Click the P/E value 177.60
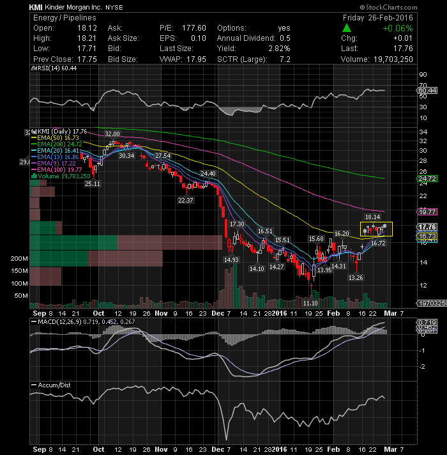This screenshot has width=447, height=455. pos(193,28)
